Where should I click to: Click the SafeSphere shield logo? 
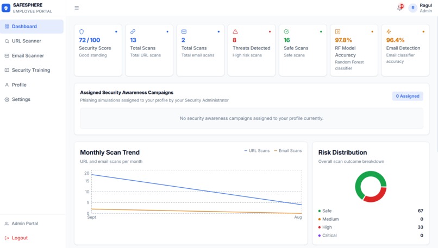coord(6,8)
